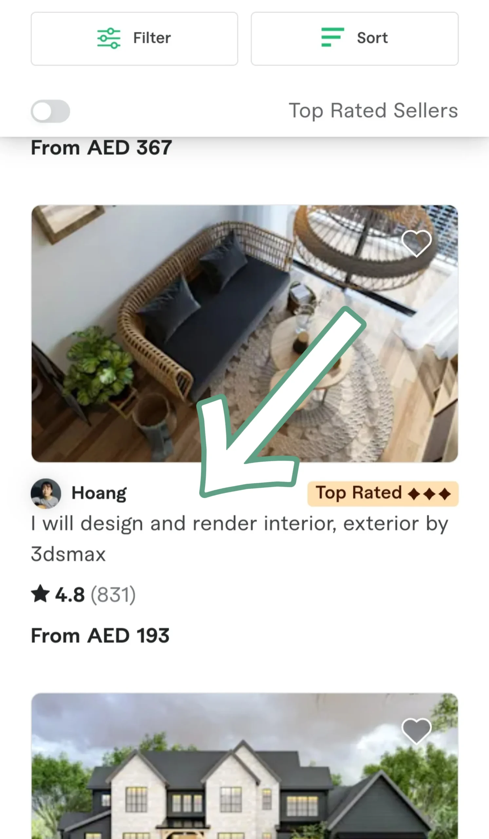This screenshot has height=839, width=489.
Task: Enable the Top Rated Sellers toggle
Action: click(50, 111)
